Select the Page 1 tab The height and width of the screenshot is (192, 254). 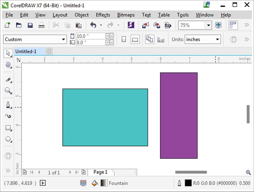pos(100,172)
